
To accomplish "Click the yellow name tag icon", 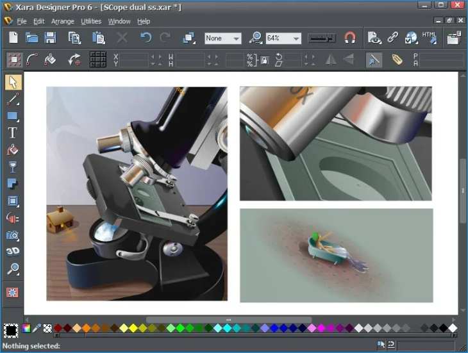I will (x=397, y=60).
